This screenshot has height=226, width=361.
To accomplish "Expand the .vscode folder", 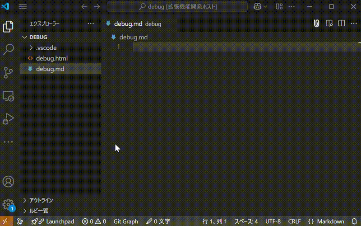I will (x=60, y=48).
